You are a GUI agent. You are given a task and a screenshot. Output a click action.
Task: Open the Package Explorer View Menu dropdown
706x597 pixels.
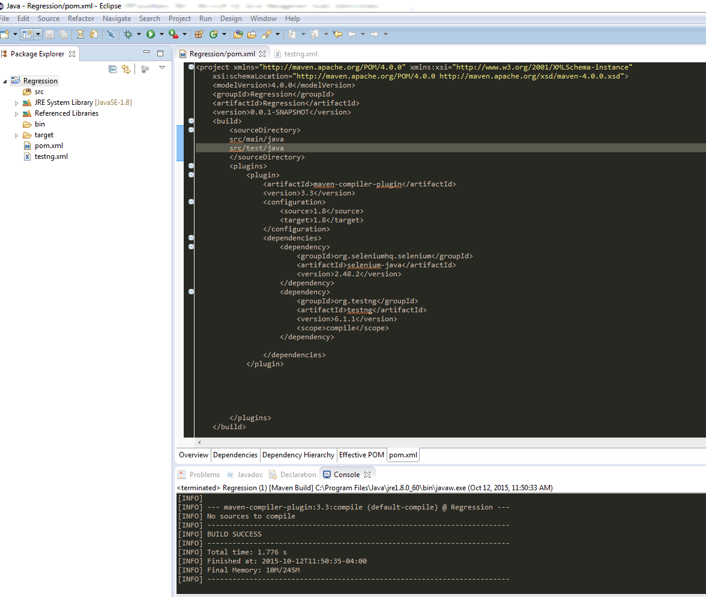click(161, 68)
